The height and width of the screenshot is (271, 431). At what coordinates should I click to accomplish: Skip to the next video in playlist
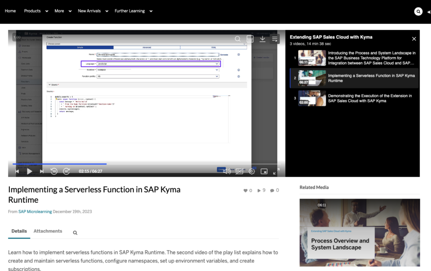pyautogui.click(x=41, y=171)
